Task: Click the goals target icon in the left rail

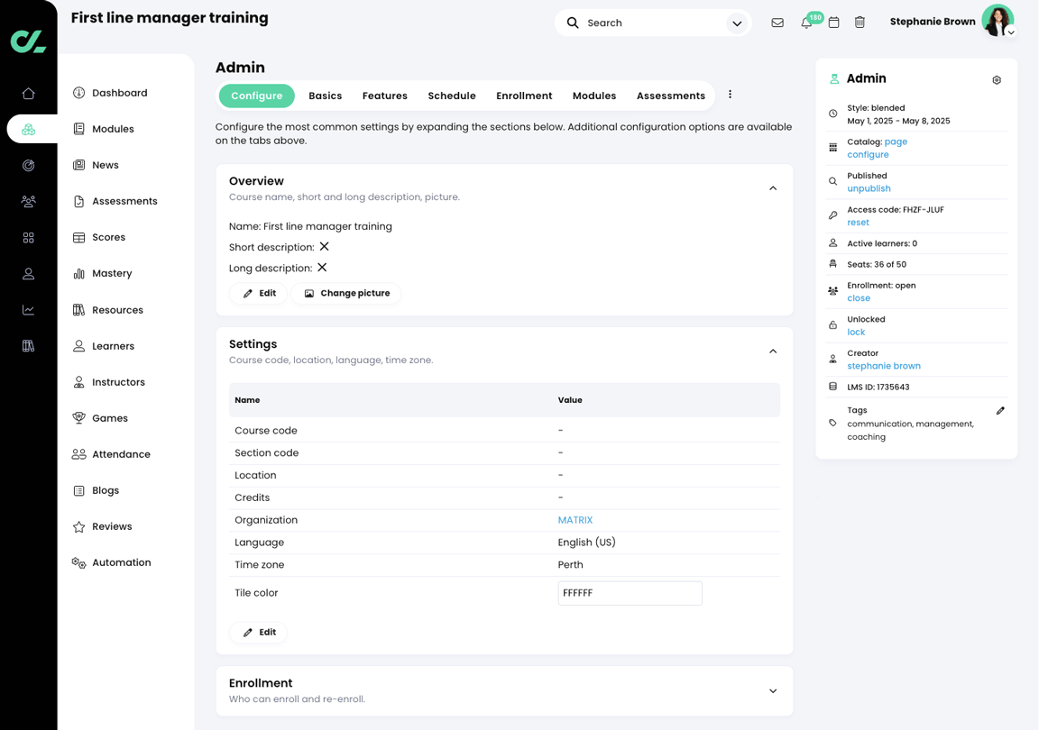Action: [29, 166]
